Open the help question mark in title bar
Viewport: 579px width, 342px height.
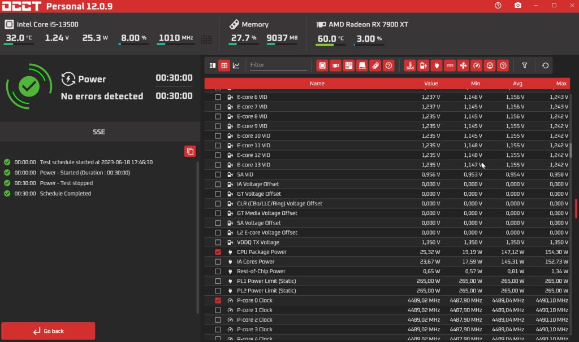[x=498, y=6]
